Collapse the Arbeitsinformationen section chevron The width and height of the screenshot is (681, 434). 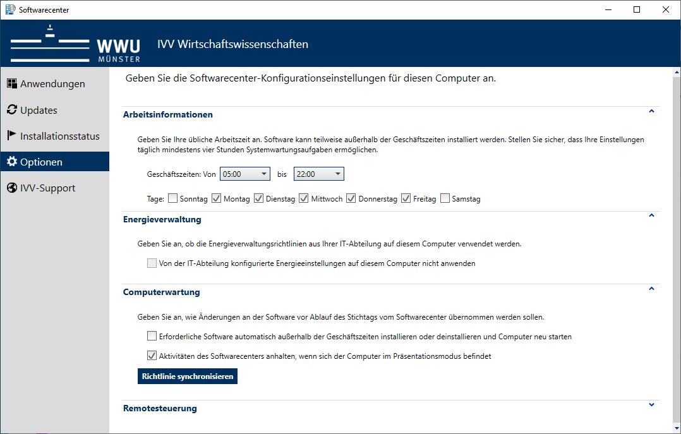coord(651,111)
